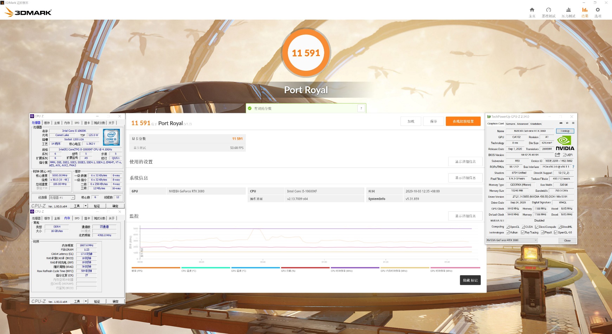Toggle the PhysX checkbox in GPU-Z
This screenshot has height=334, width=612.
[543, 232]
